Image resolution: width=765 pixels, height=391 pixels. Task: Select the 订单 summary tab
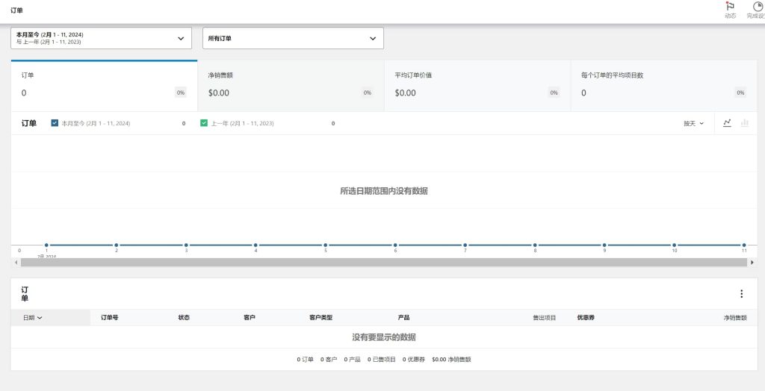pos(104,86)
